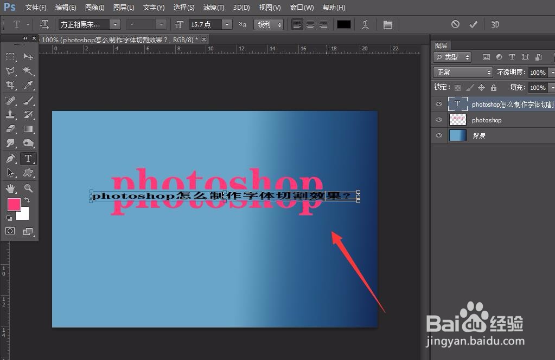The width and height of the screenshot is (555, 360).
Task: Open the layer blend mode dropdown
Action: point(463,73)
